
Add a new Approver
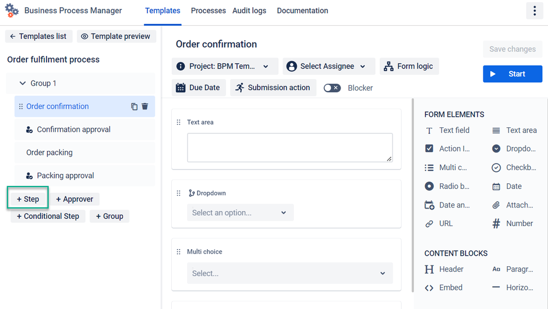tap(75, 199)
